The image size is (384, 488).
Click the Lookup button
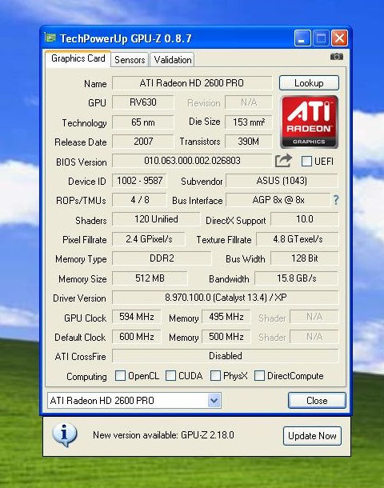(x=309, y=83)
